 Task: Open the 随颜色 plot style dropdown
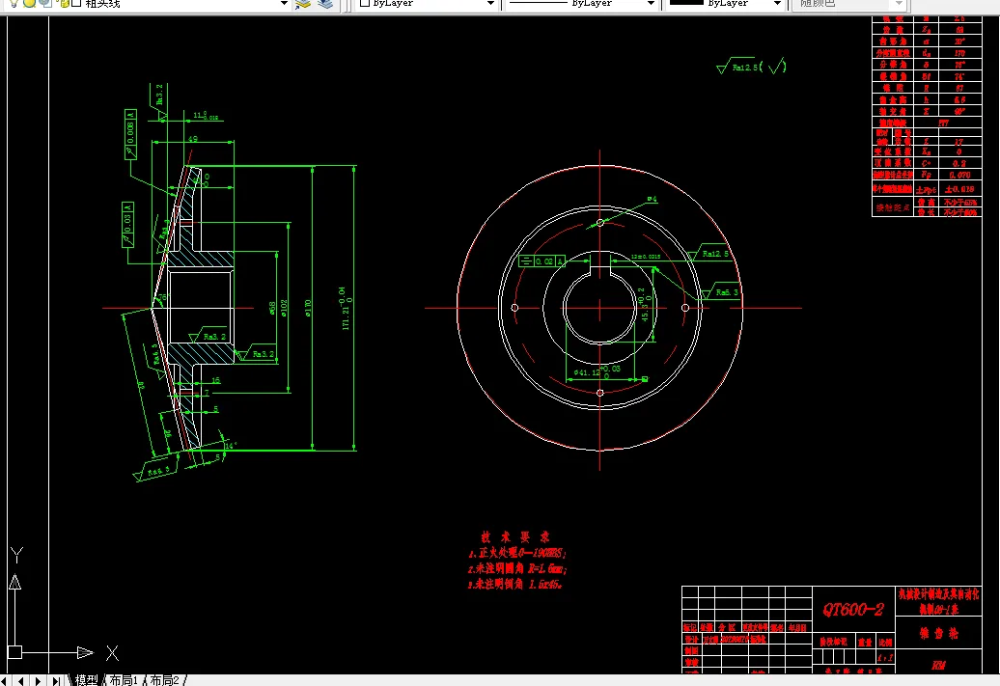[898, 4]
